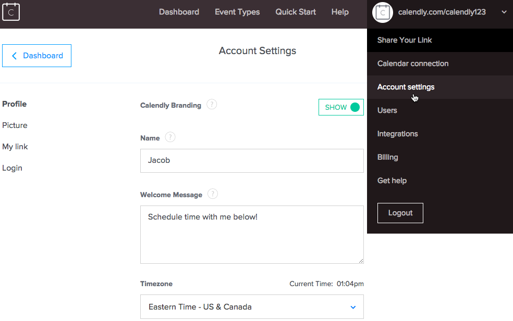Open Quick Start in the top navigation
The image size is (513, 321).
pyautogui.click(x=296, y=12)
